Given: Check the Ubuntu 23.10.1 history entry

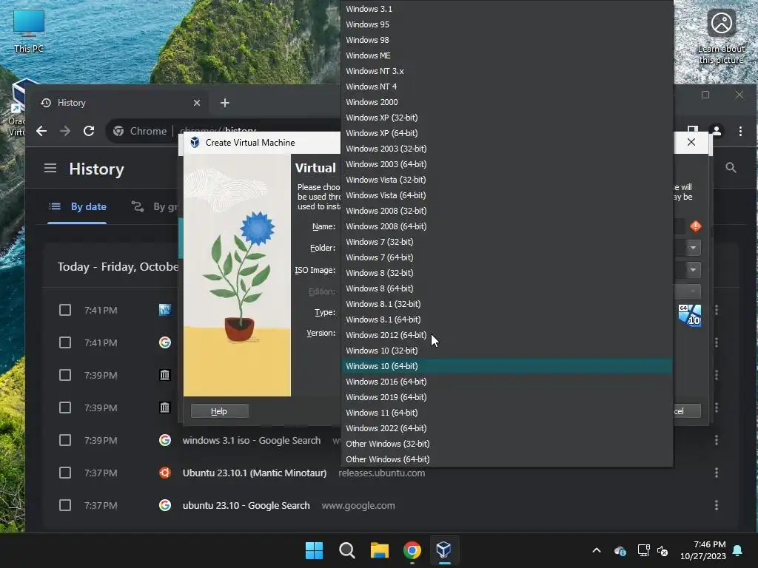Looking at the screenshot, I should pos(65,473).
